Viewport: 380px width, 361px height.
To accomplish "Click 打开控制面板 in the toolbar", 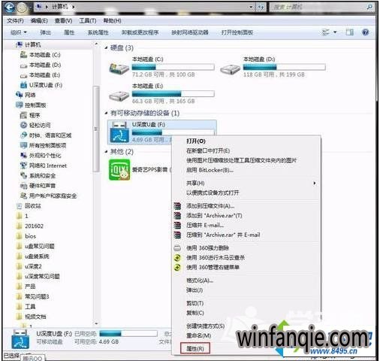I will point(237,32).
